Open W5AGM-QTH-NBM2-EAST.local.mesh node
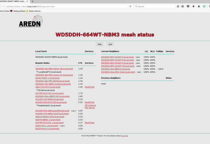Screen dimensions: 210x144 coord(52,114)
